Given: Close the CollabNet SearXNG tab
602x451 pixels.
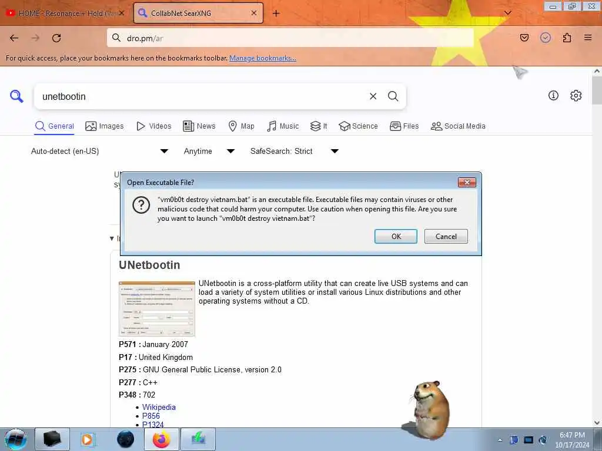Looking at the screenshot, I should [254, 13].
